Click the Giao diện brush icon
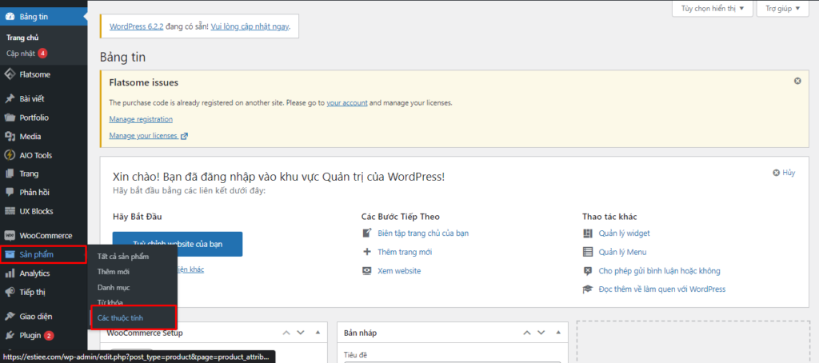Screen dimensions: 819x363 (x=10, y=317)
